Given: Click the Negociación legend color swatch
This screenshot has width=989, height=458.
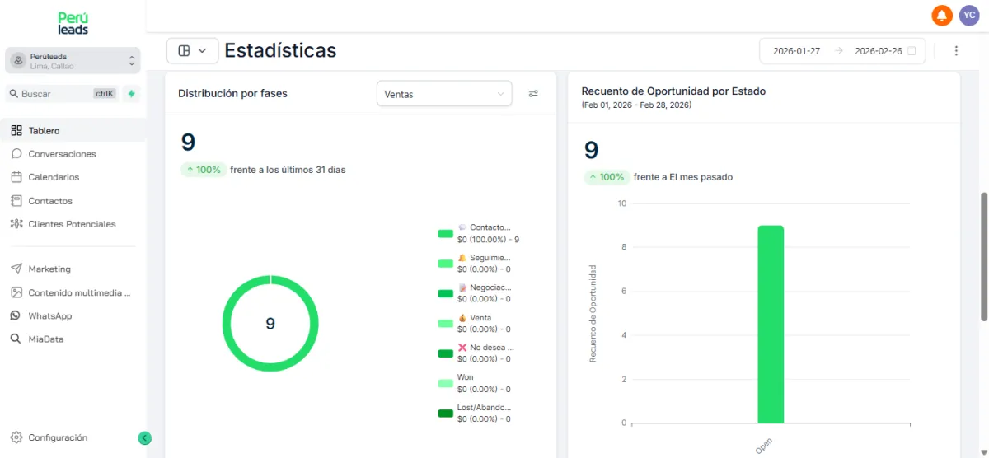Looking at the screenshot, I should (446, 293).
